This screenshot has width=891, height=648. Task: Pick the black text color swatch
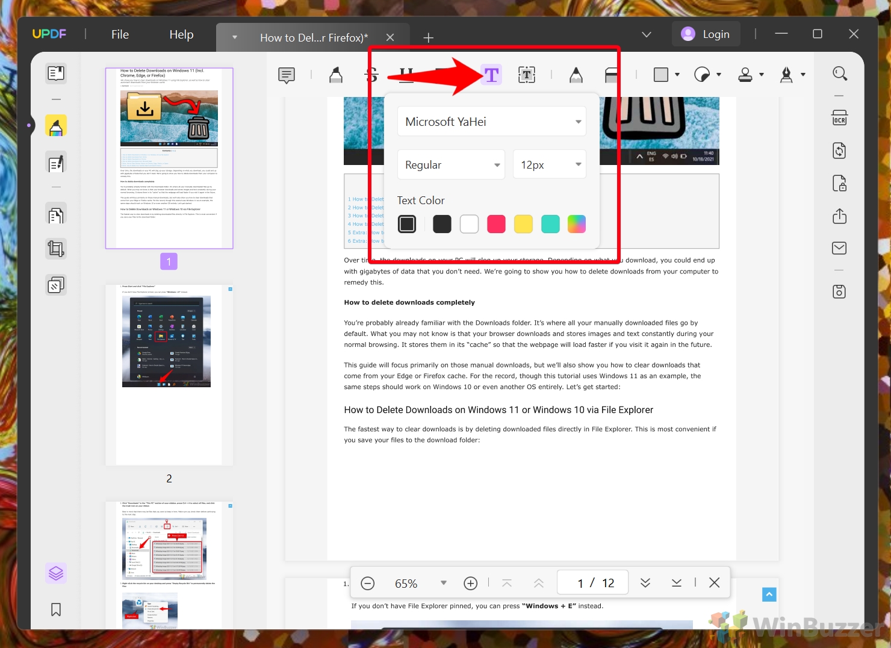tap(442, 224)
